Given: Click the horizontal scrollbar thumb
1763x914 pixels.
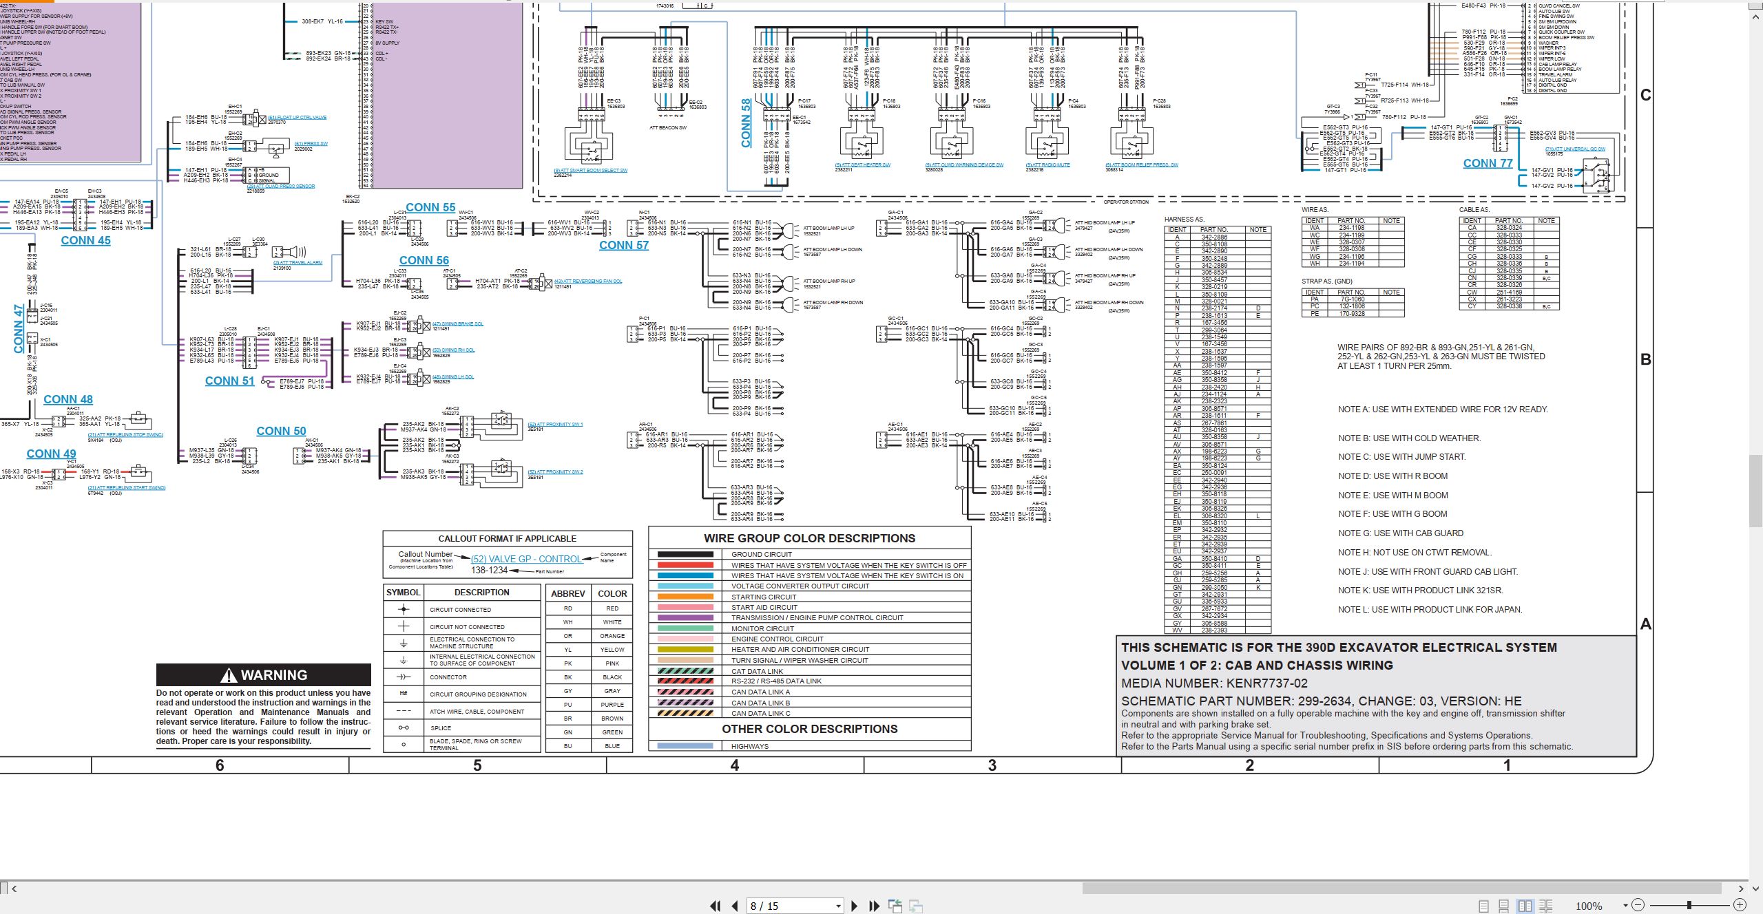Looking at the screenshot, I should [1401, 889].
